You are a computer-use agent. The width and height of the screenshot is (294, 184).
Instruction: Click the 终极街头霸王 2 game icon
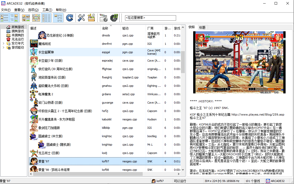34,111
